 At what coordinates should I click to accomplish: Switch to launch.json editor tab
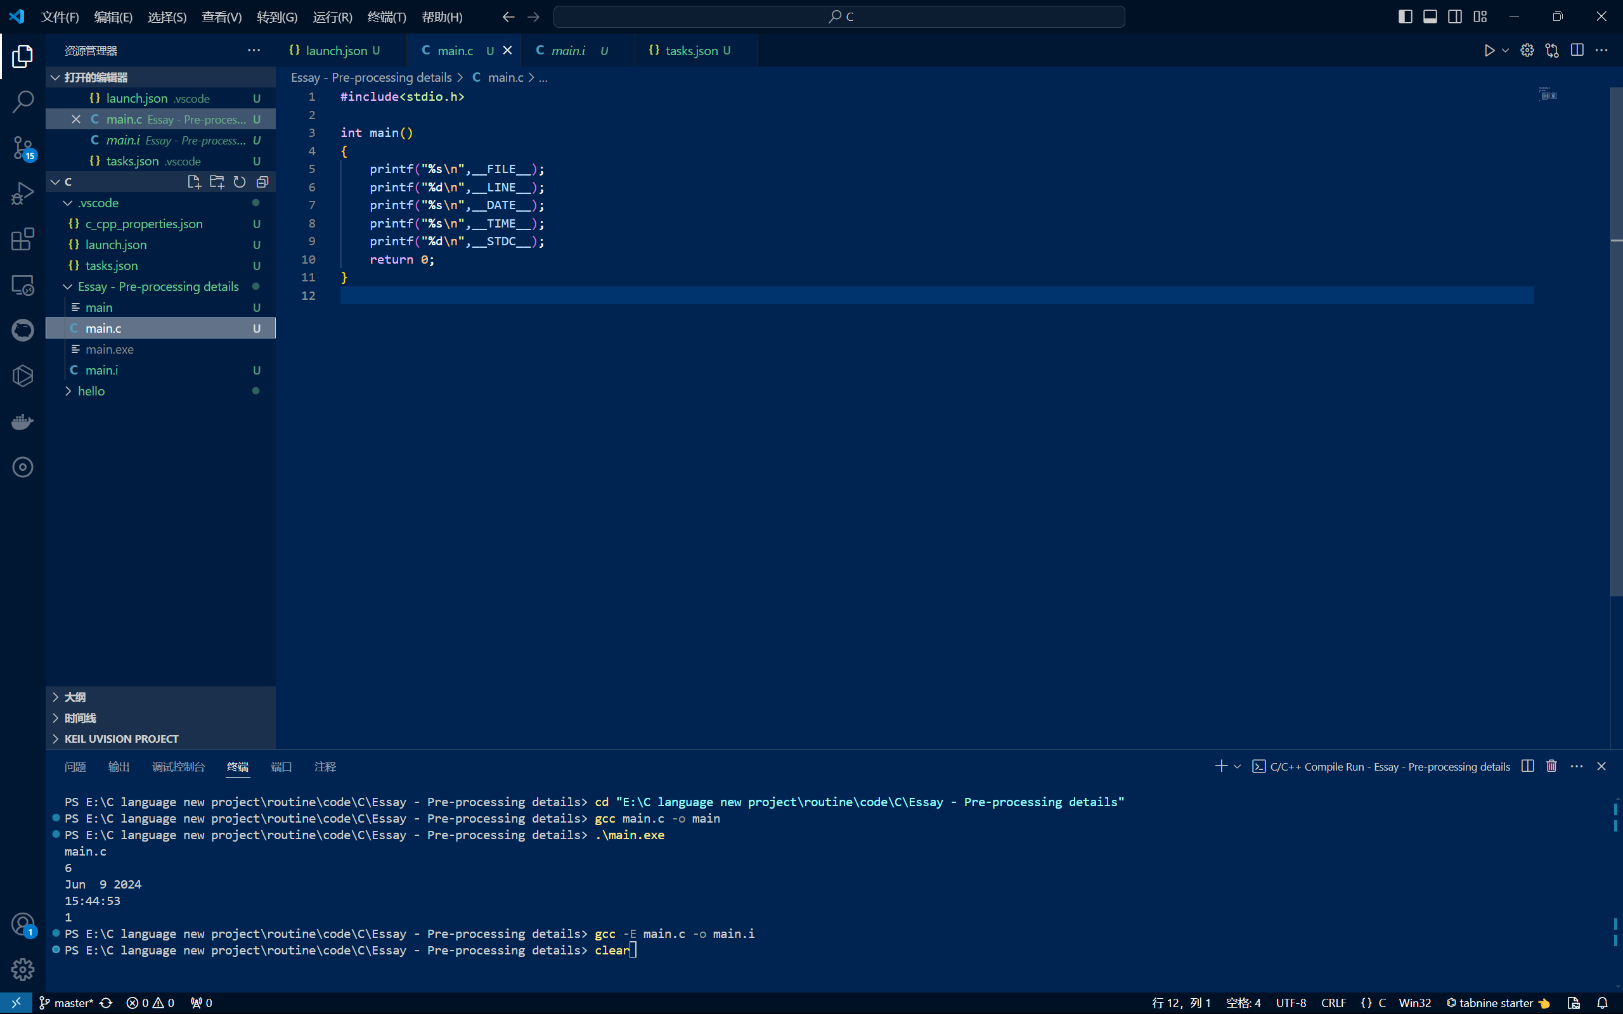coord(340,50)
